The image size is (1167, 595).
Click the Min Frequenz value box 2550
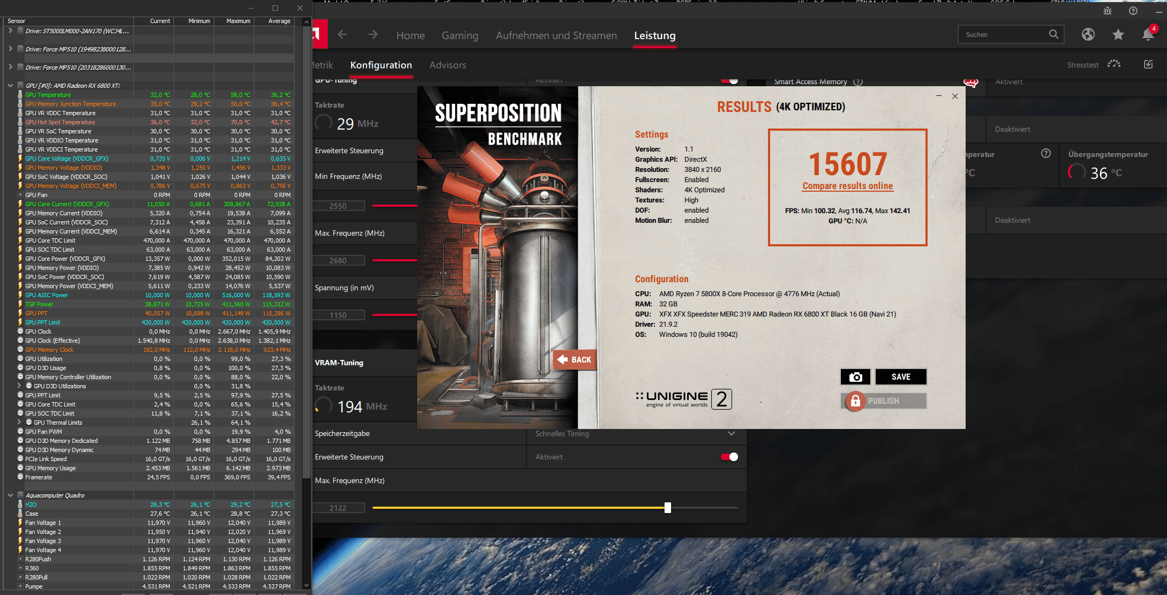pyautogui.click(x=338, y=206)
